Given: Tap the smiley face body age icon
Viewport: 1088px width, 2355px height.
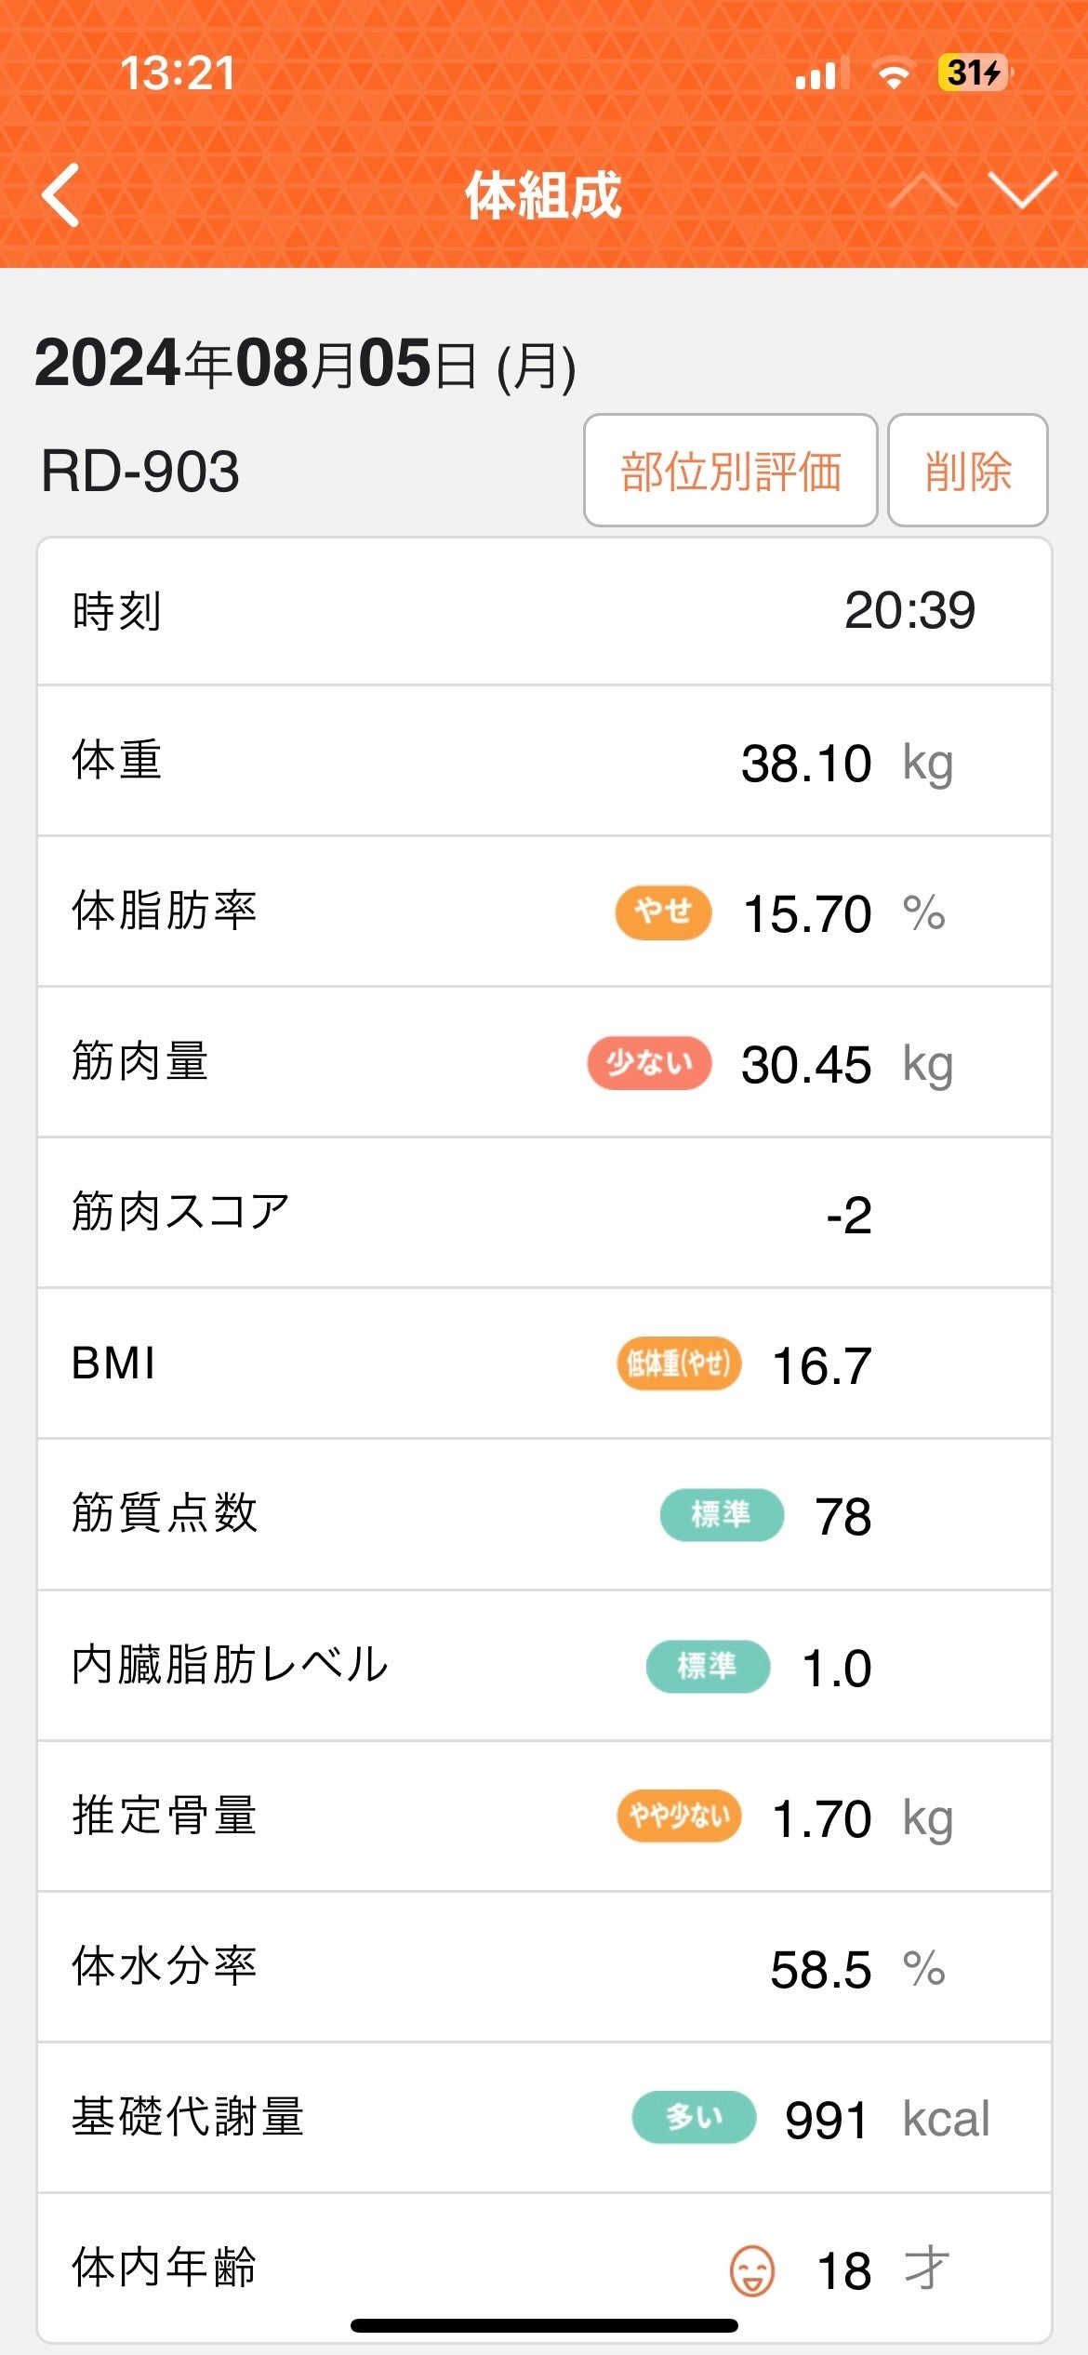Looking at the screenshot, I should [x=751, y=2270].
